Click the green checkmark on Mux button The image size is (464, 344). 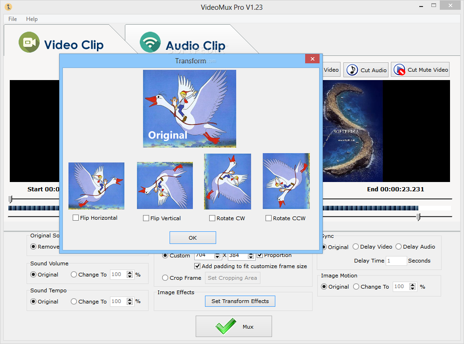226,326
